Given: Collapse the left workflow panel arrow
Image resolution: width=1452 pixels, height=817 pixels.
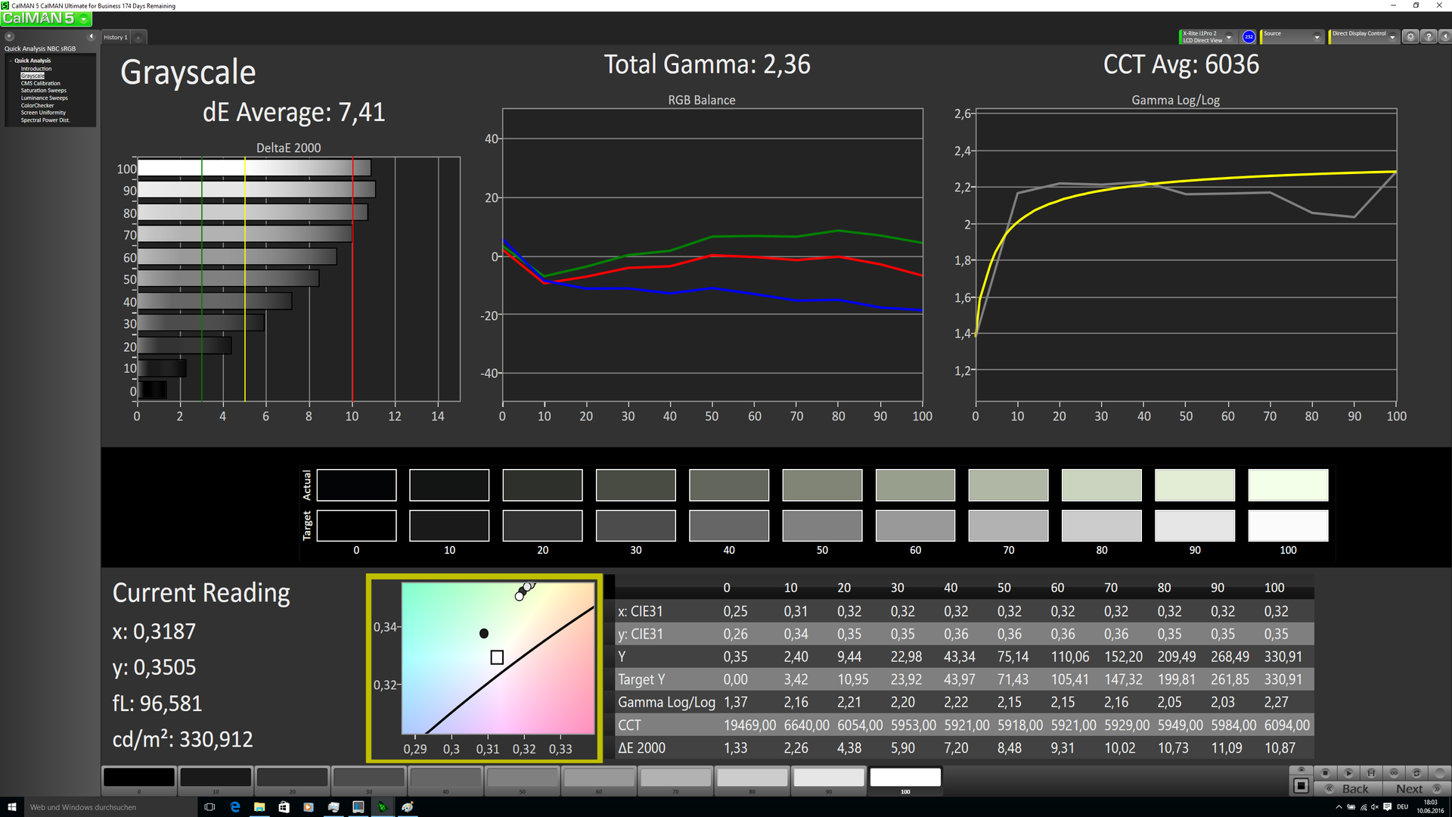Looking at the screenshot, I should pos(91,36).
